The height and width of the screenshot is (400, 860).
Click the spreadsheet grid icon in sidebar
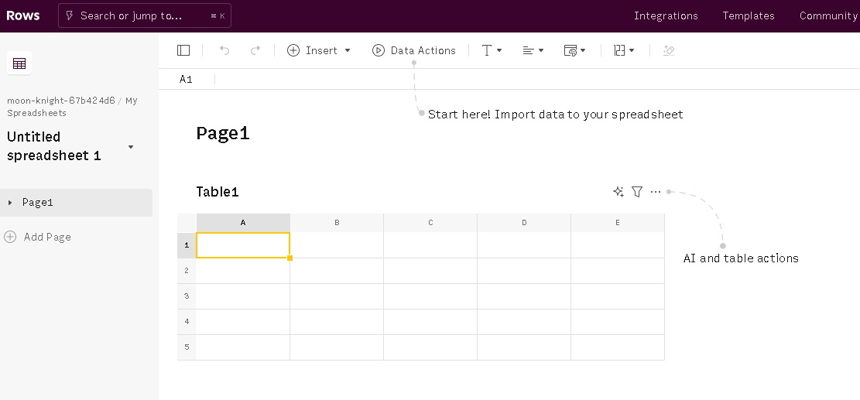(x=19, y=63)
